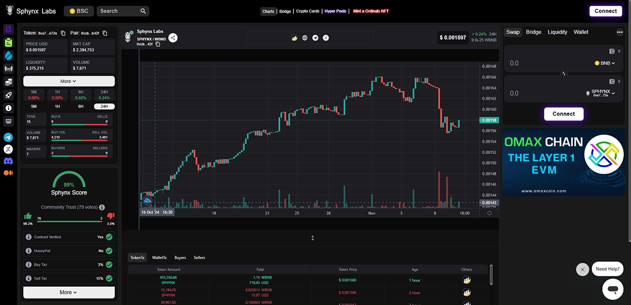The image size is (631, 305).
Task: Open the Telegram icon in left sidebar
Action: pos(8,137)
